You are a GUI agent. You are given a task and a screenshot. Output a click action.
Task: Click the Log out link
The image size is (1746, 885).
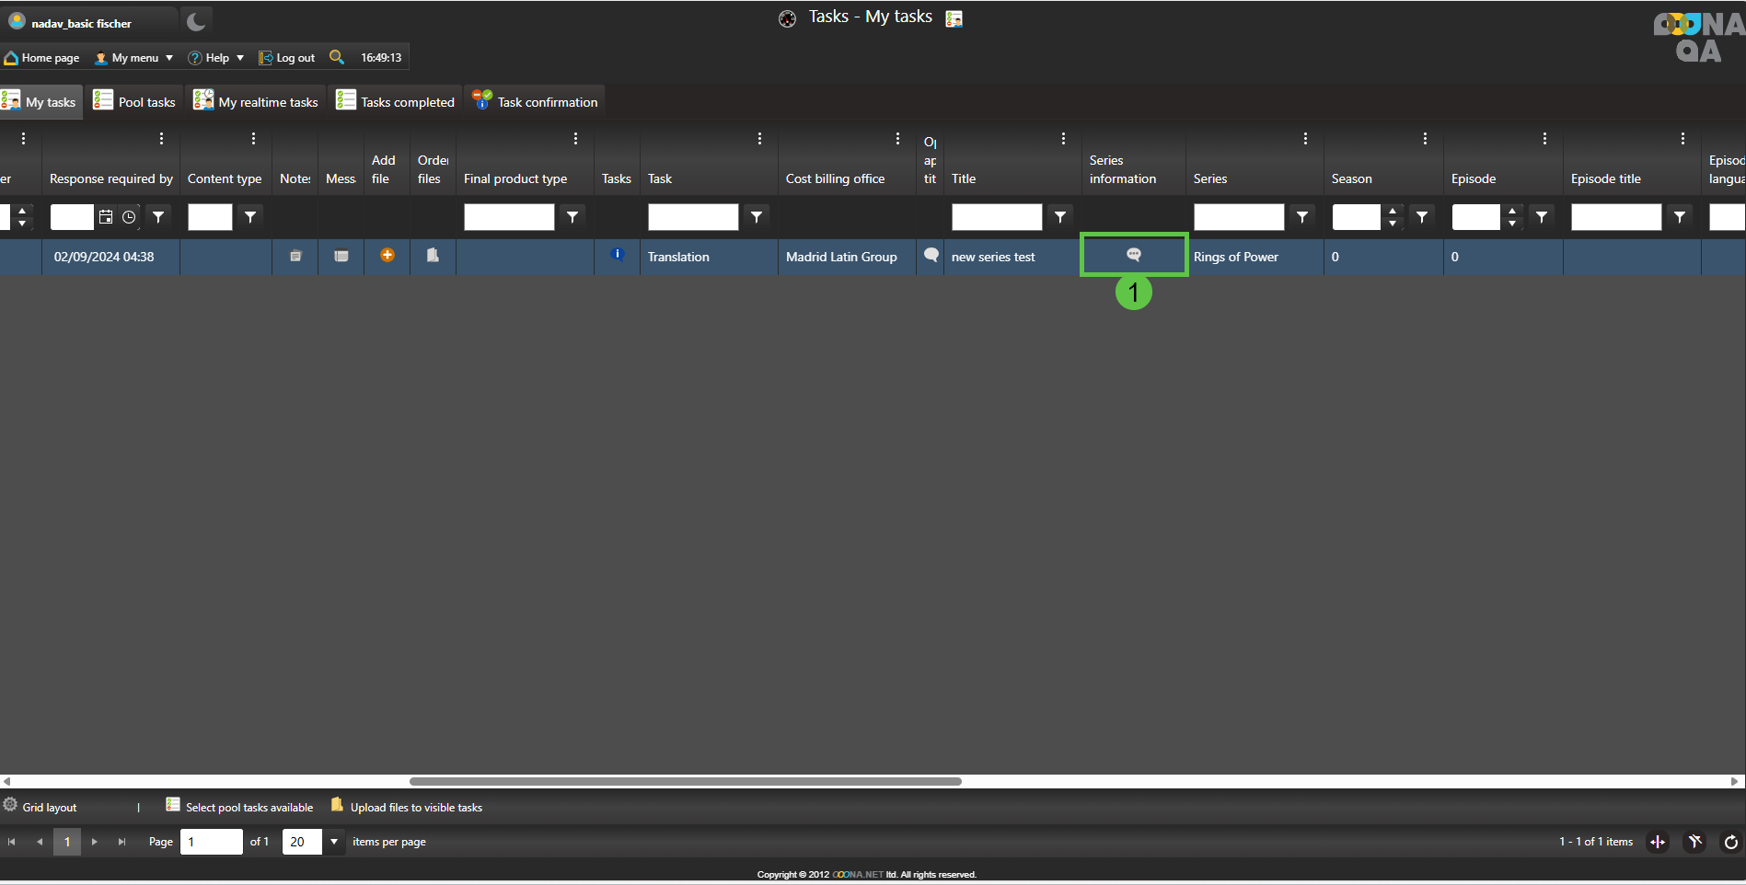point(287,58)
